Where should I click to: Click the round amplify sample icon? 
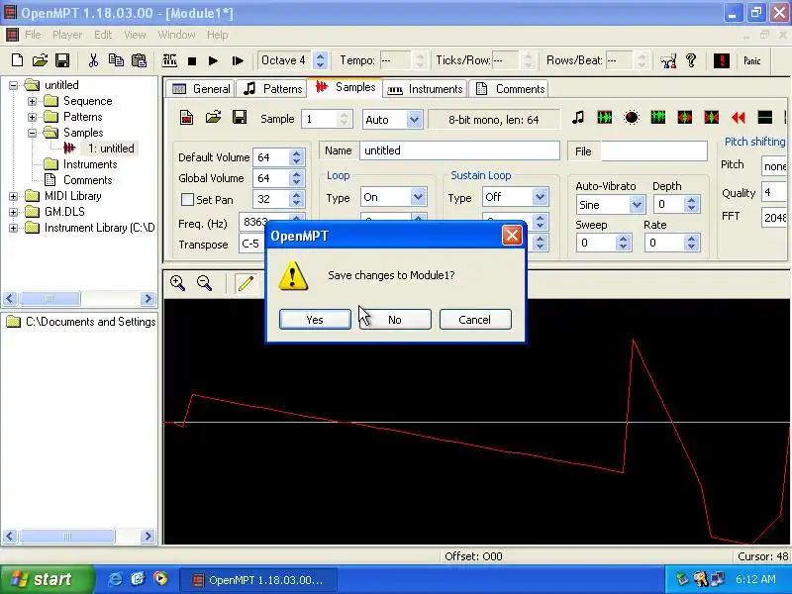[632, 118]
